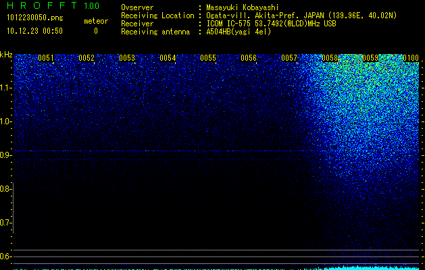
Task: Click the 0059 time marker
Action: 370,58
